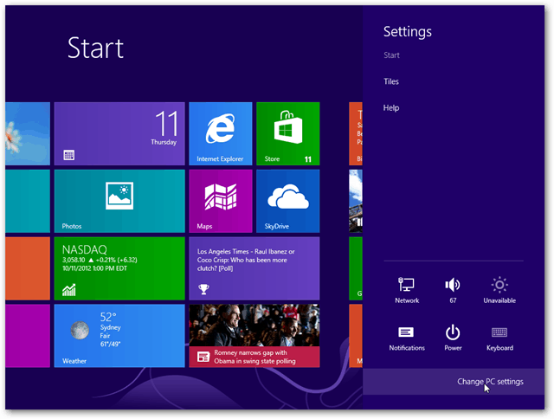Open the sports tile about Raul Ibanez
The height and width of the screenshot is (419, 554).
254,268
